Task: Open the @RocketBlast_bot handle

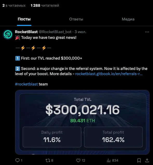Action: [x=55, y=32]
